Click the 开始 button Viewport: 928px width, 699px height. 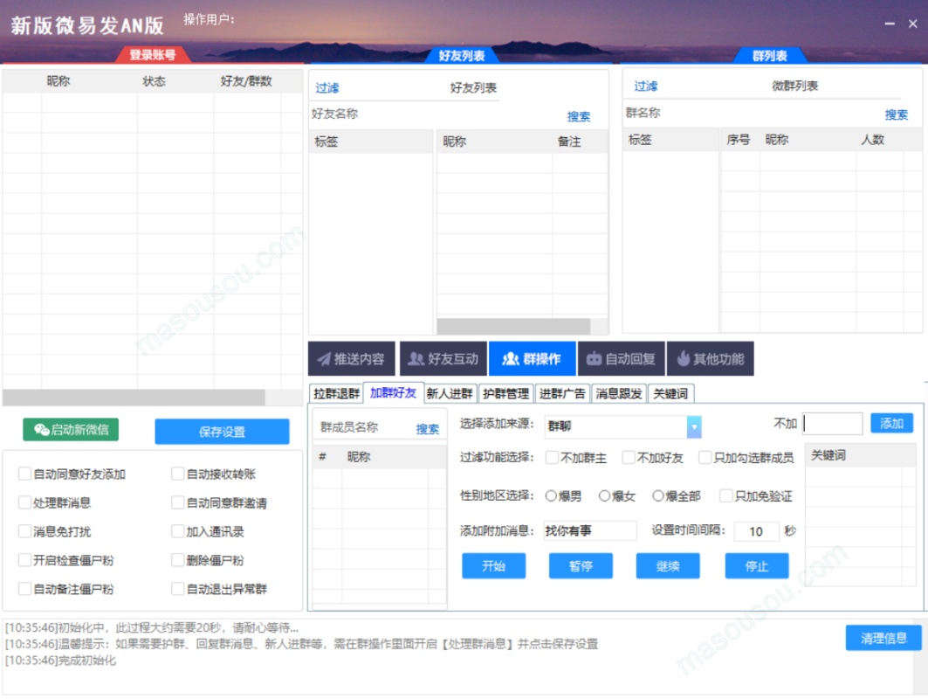pos(493,565)
